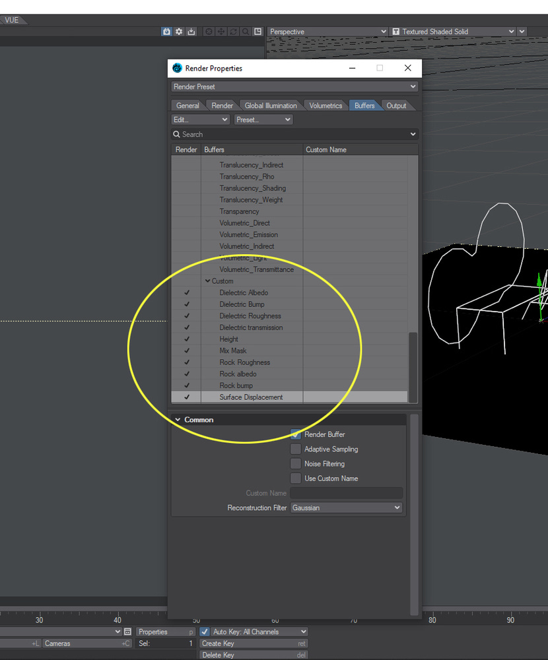The image size is (548, 660).
Task: Click the scene editor list icon near Properties
Action: pos(127,632)
